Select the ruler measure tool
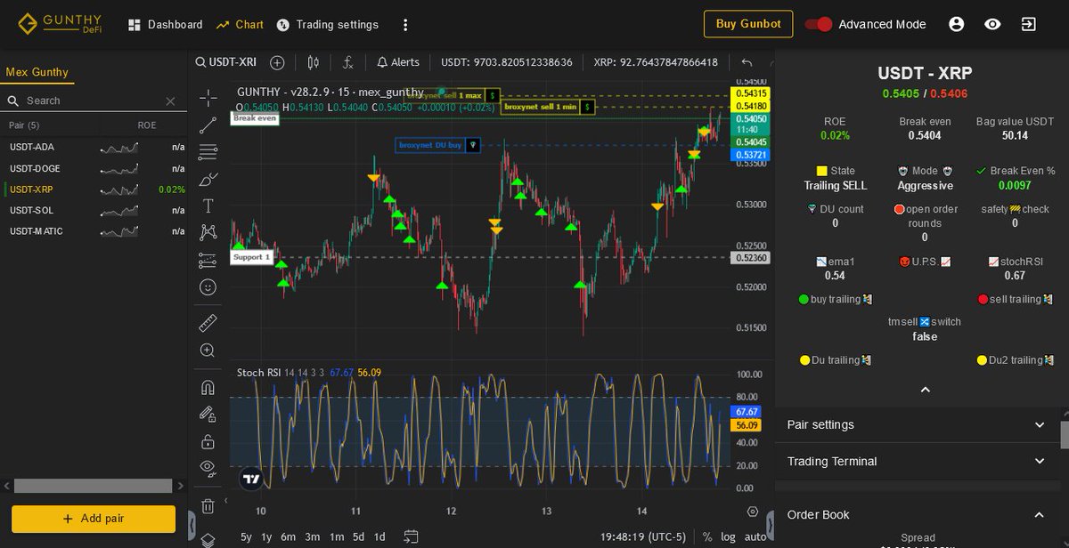 (x=208, y=323)
